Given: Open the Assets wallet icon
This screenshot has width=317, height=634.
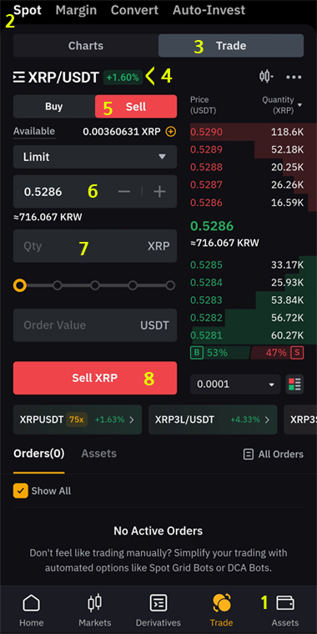Looking at the screenshot, I should (x=285, y=603).
